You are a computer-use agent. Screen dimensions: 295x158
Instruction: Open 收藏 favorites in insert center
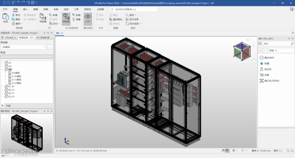[264, 63]
